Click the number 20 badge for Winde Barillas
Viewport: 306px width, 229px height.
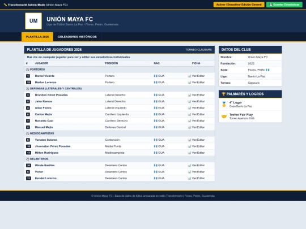28,165
